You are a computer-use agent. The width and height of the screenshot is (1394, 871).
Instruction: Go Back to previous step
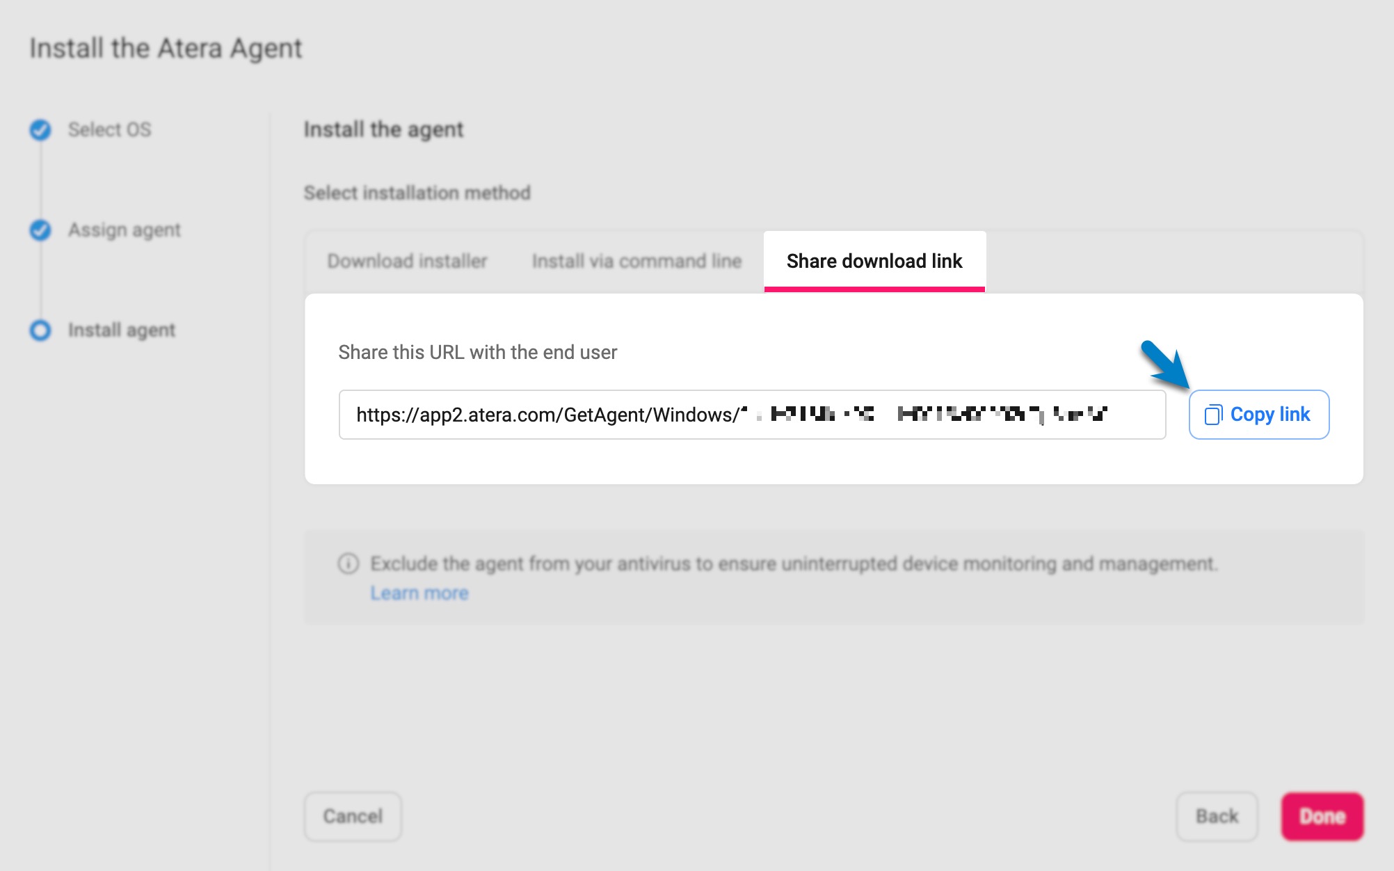(1217, 816)
